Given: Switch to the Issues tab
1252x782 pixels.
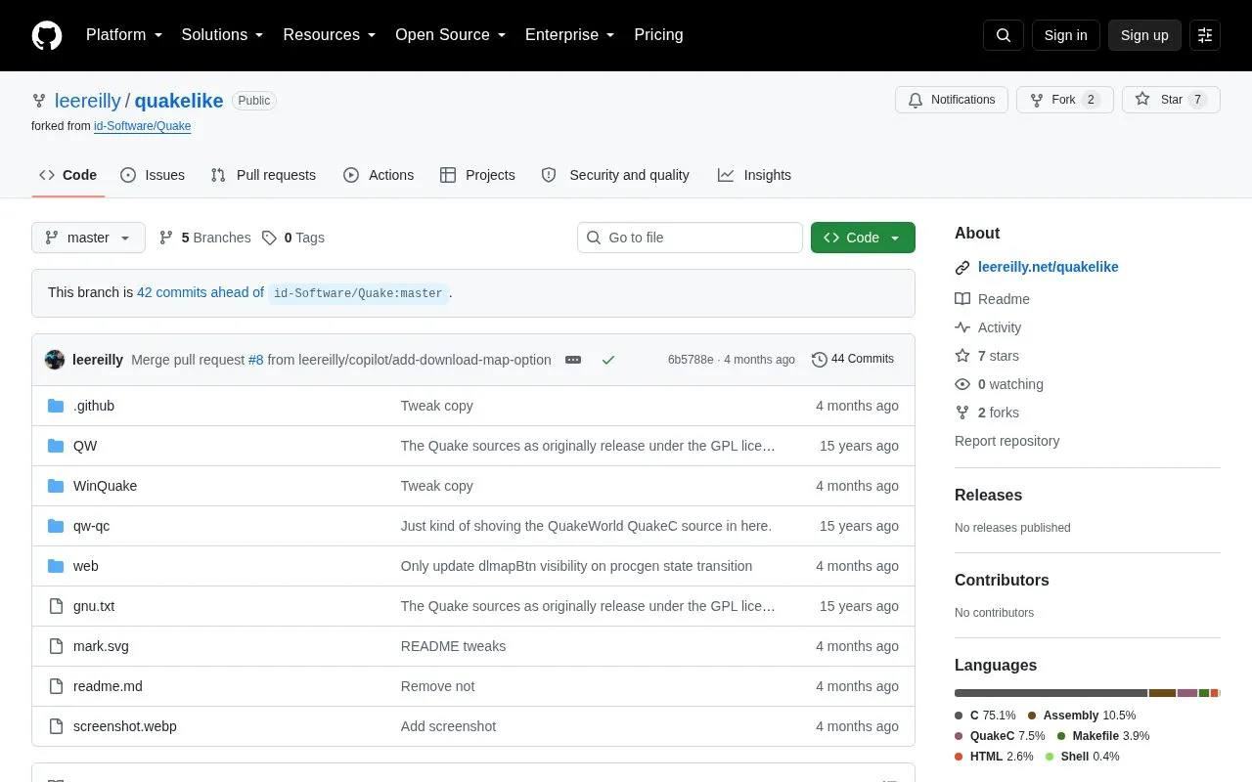Looking at the screenshot, I should 153,175.
